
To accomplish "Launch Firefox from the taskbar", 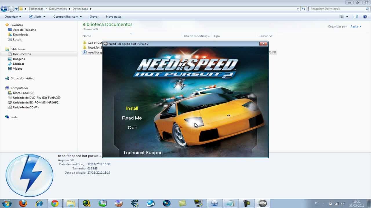I will pyautogui.click(x=23, y=203).
